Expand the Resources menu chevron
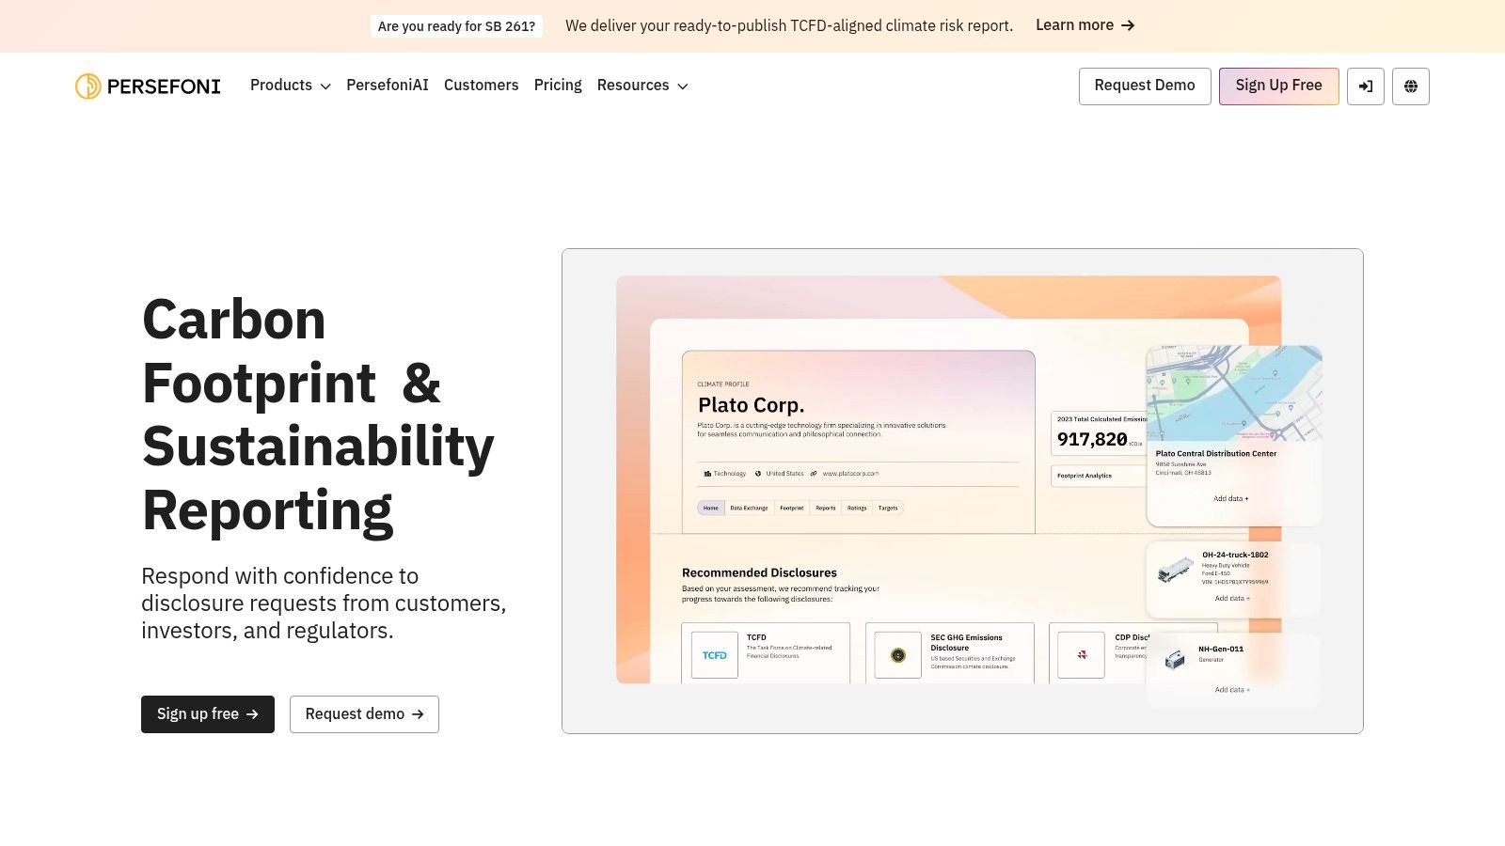Image resolution: width=1505 pixels, height=846 pixels. pyautogui.click(x=683, y=86)
